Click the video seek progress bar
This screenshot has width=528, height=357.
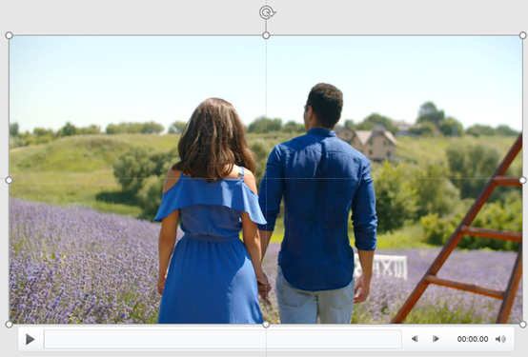(223, 339)
